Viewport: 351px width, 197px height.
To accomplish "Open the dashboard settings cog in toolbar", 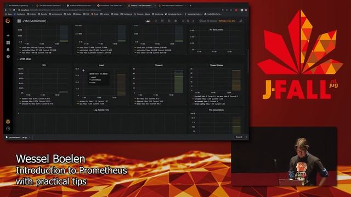I will [175, 21].
